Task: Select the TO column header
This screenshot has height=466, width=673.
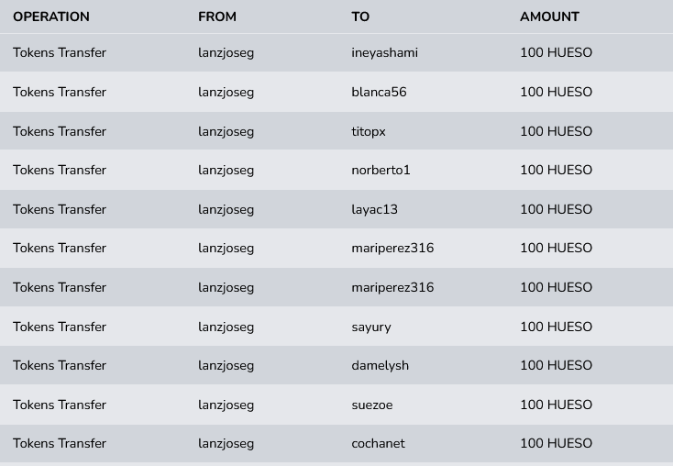Action: pyautogui.click(x=360, y=17)
